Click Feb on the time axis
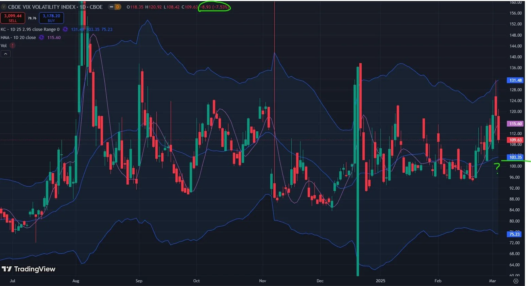 pyautogui.click(x=438, y=281)
